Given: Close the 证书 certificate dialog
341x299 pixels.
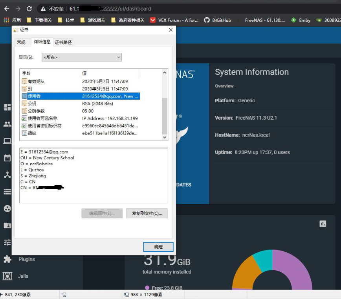Looking at the screenshot, I should pyautogui.click(x=171, y=30).
